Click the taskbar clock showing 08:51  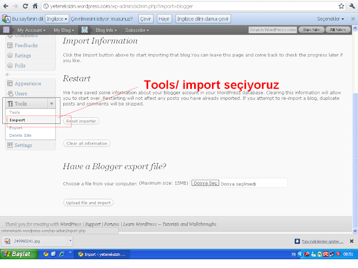[348, 254]
